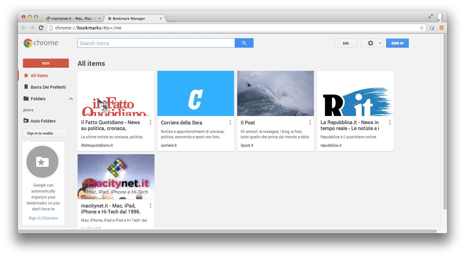The image size is (465, 258).
Task: Open options for Il Post card
Action: coord(310,122)
